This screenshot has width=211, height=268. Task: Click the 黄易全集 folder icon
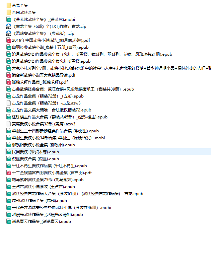pyautogui.click(x=9, y=5)
